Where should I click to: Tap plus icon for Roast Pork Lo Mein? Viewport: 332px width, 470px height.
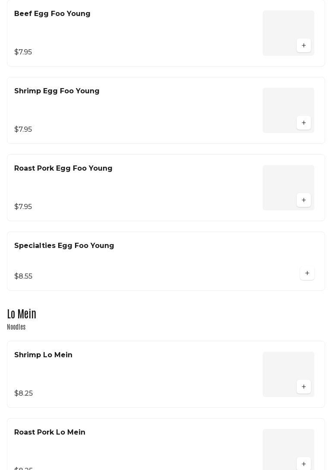(x=304, y=464)
